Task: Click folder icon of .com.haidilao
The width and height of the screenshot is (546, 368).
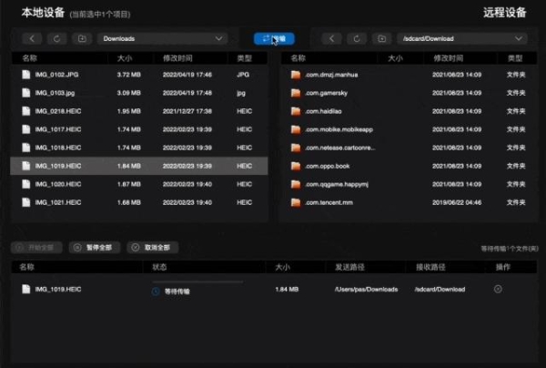Action: pyautogui.click(x=296, y=111)
